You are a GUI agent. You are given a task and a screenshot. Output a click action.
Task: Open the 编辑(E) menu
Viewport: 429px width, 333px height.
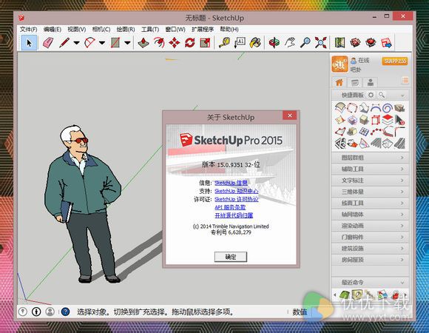click(53, 30)
